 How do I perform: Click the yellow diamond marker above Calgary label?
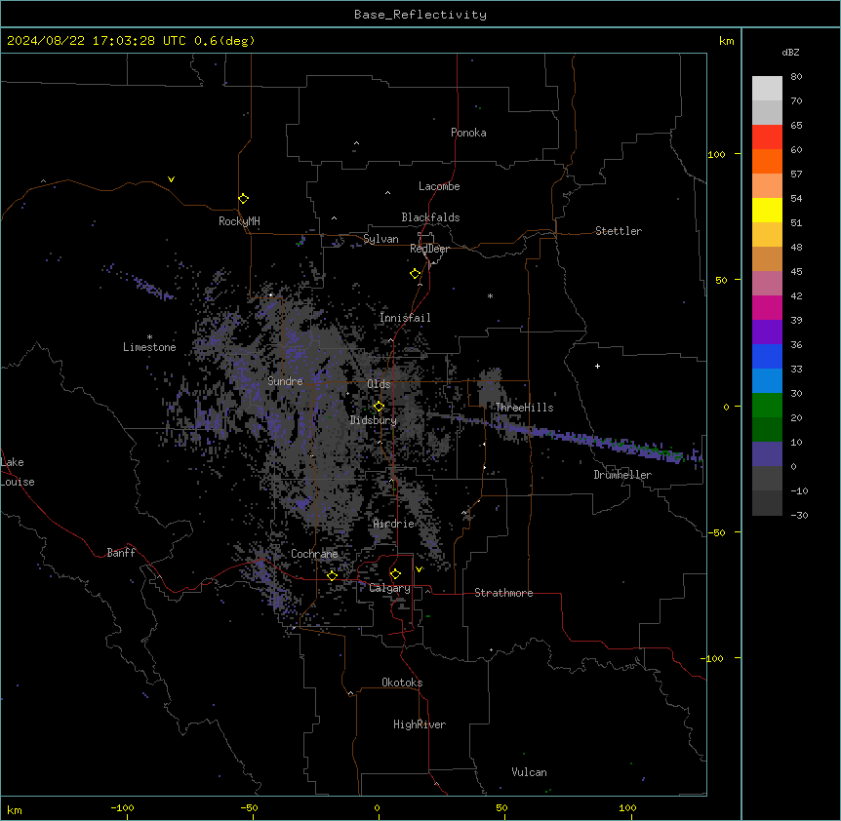(396, 574)
